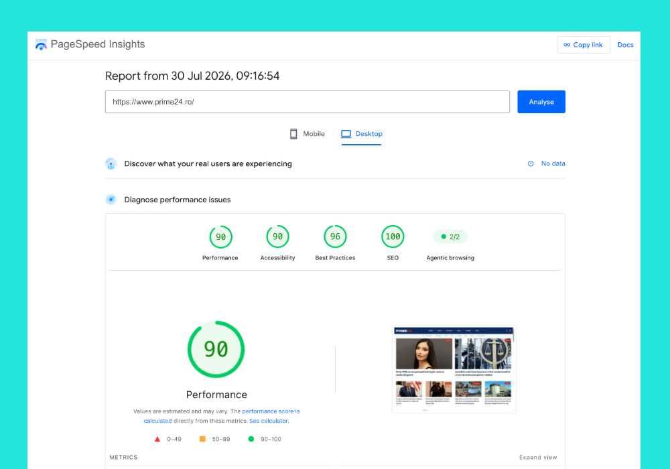Open the See calculator link
The image size is (670, 469).
click(269, 421)
